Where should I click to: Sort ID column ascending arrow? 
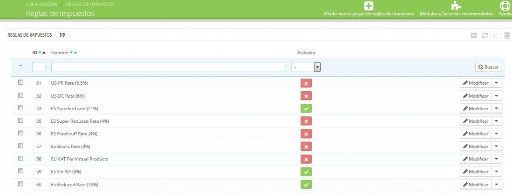coord(44,53)
